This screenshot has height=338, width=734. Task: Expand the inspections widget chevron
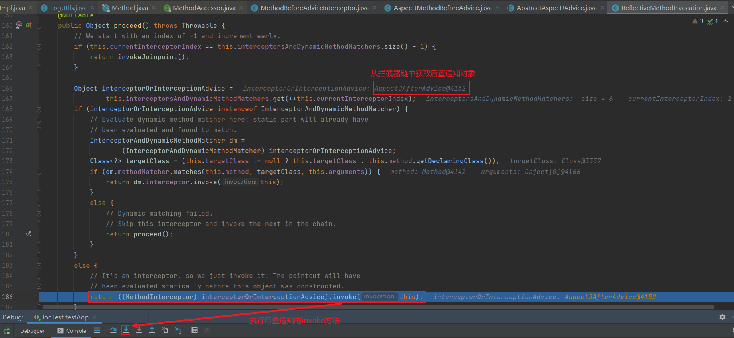click(x=726, y=21)
